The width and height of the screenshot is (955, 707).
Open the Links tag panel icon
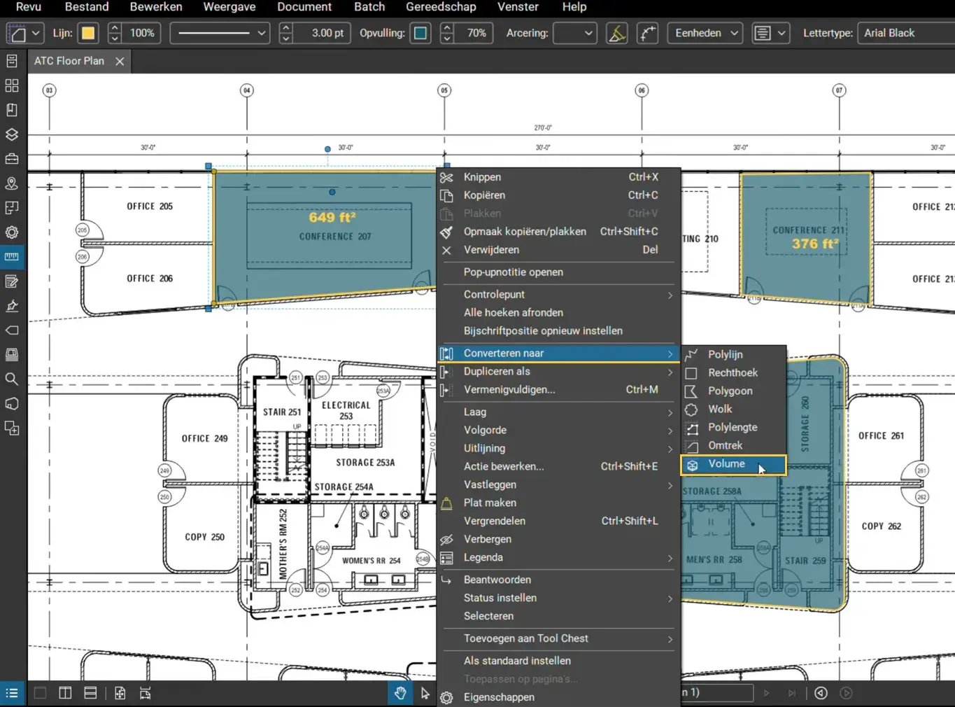pos(12,330)
